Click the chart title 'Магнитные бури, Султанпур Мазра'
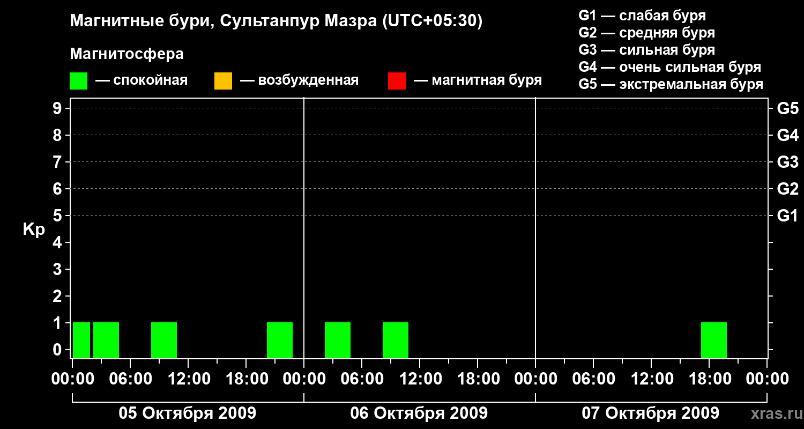The height and width of the screenshot is (429, 804). click(x=276, y=21)
